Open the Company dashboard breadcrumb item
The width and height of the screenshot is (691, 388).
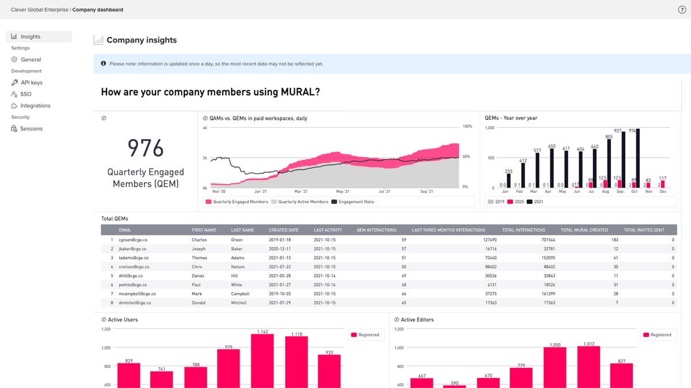98,9
